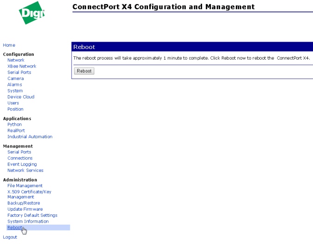313x244 pixels.
Task: Open File Management under Administration
Action: 25,186
